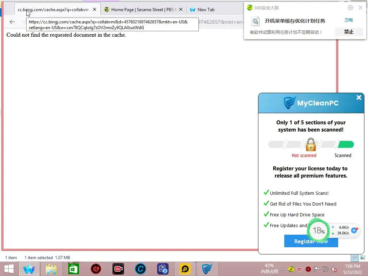This screenshot has height=276, width=368.
Task: Open 360 popup settings gear
Action: point(350,8)
